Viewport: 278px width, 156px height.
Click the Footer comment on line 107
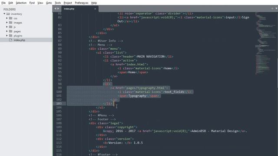tap(102, 119)
